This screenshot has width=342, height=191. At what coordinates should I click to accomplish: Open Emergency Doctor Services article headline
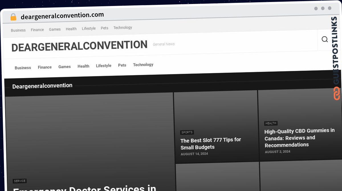tap(85, 188)
